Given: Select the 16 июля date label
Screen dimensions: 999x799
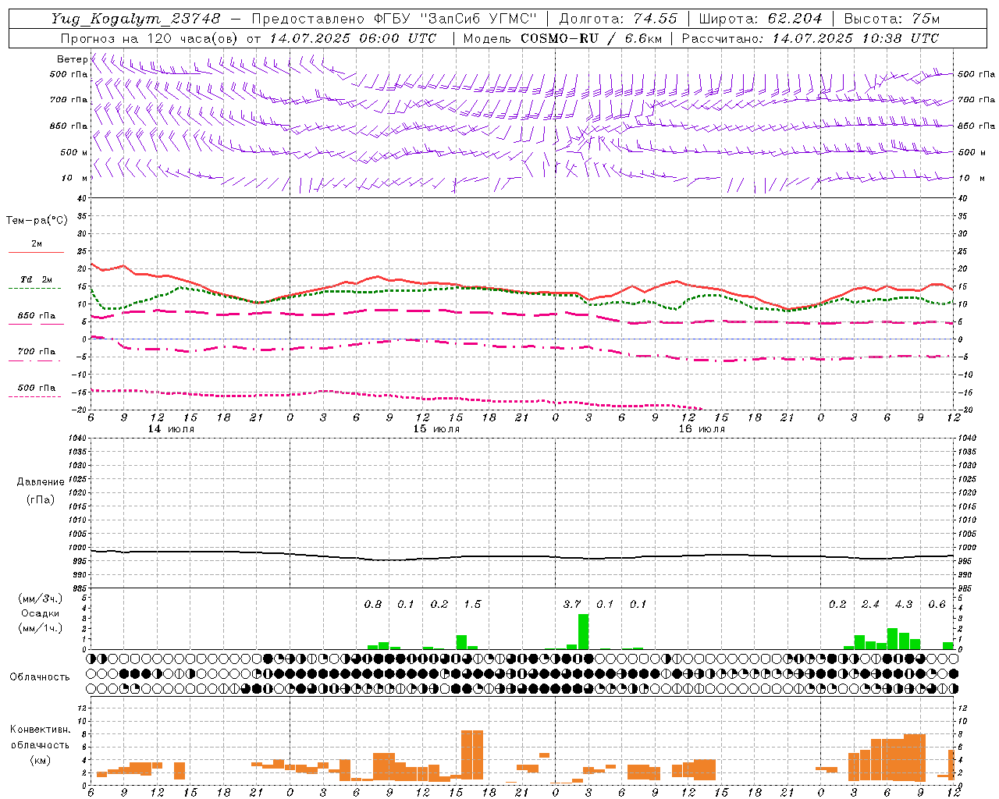Looking at the screenshot, I should pyautogui.click(x=702, y=429).
